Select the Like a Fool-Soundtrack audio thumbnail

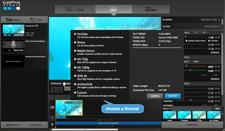(x=14, y=46)
